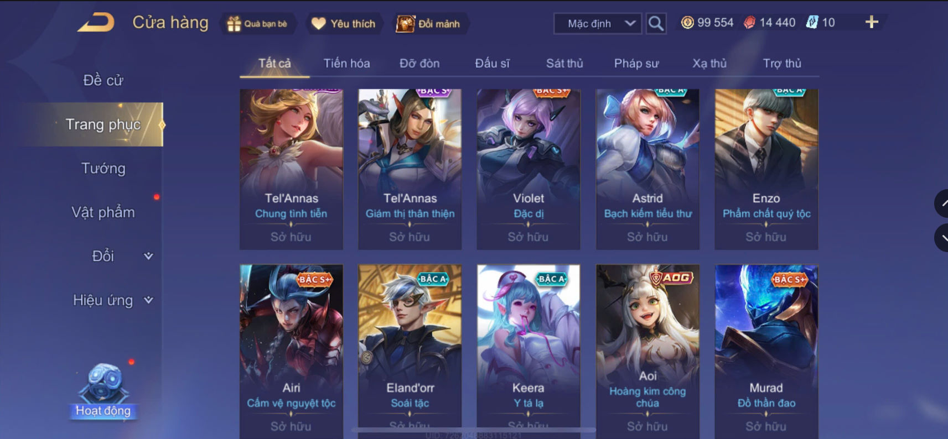
Task: Click the horizontal scrollbar at the bottom
Action: pos(473,430)
